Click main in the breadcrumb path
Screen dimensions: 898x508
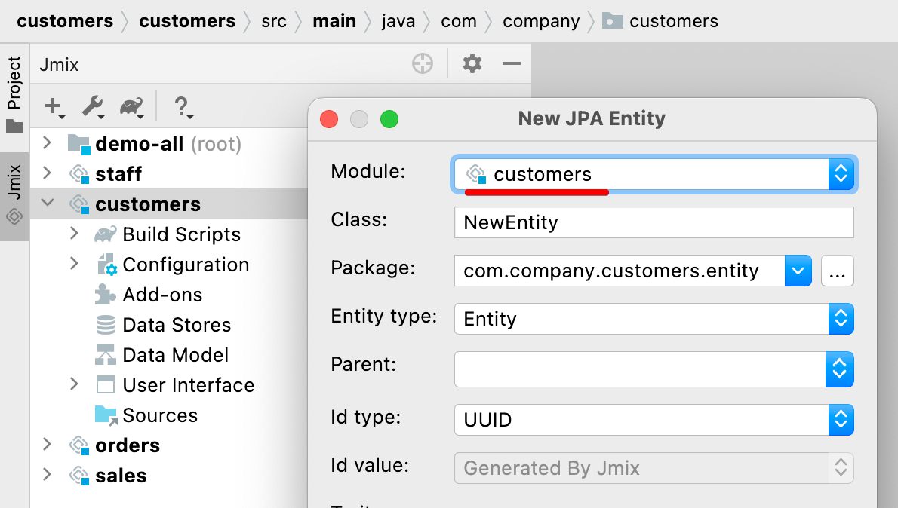tap(334, 21)
